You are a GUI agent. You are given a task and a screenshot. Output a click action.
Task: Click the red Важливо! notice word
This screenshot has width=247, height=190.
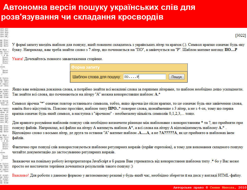pos(21,175)
